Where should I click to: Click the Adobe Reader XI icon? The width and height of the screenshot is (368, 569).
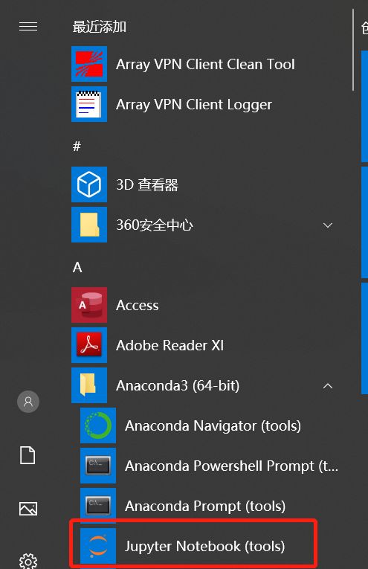click(89, 345)
